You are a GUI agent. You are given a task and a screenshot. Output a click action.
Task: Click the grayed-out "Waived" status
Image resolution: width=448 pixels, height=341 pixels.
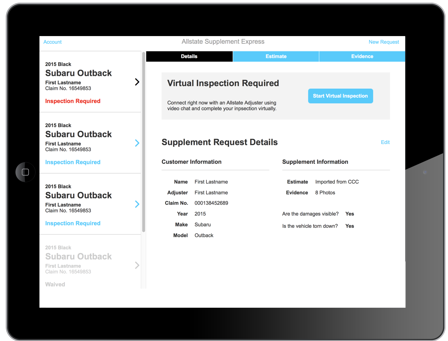click(x=55, y=284)
